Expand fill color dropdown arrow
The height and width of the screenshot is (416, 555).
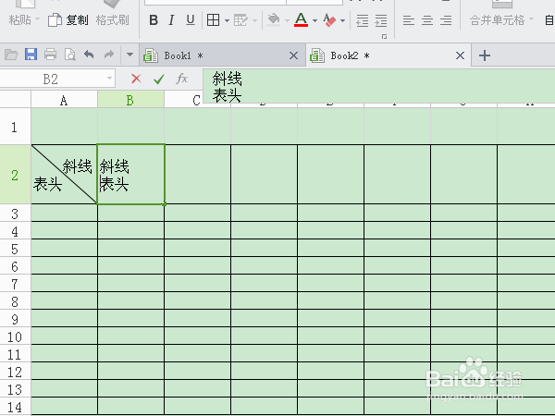point(287,21)
